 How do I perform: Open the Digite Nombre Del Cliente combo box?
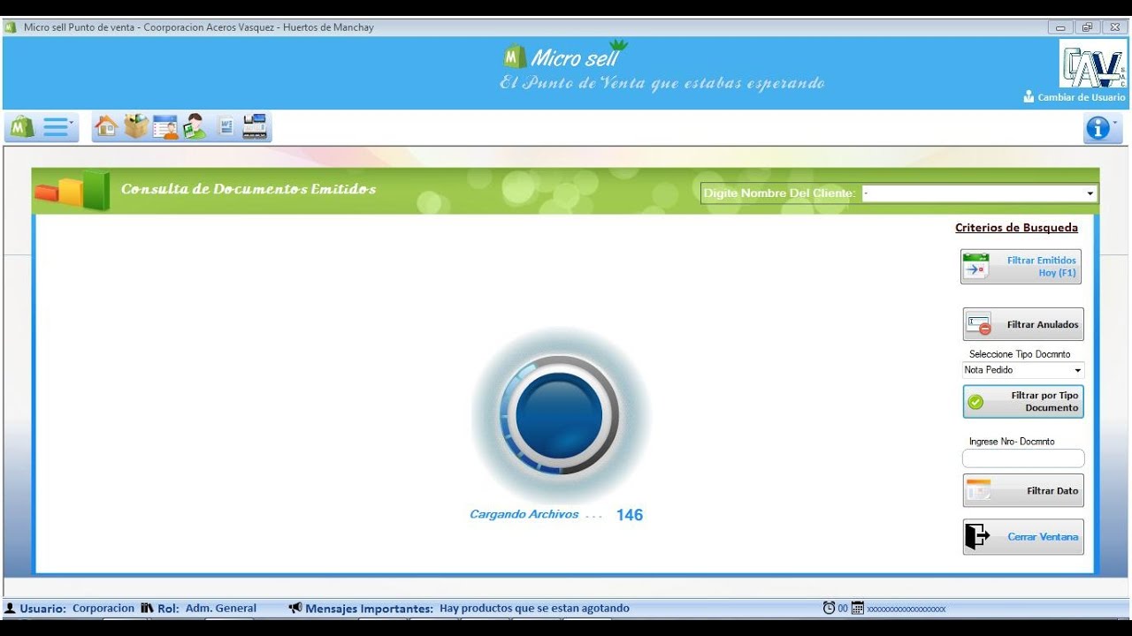[x=979, y=193]
